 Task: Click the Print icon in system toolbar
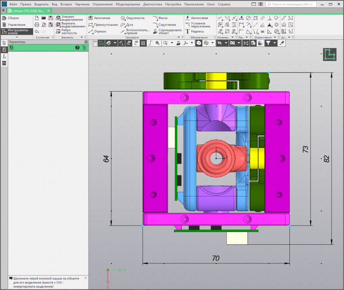[37, 25]
